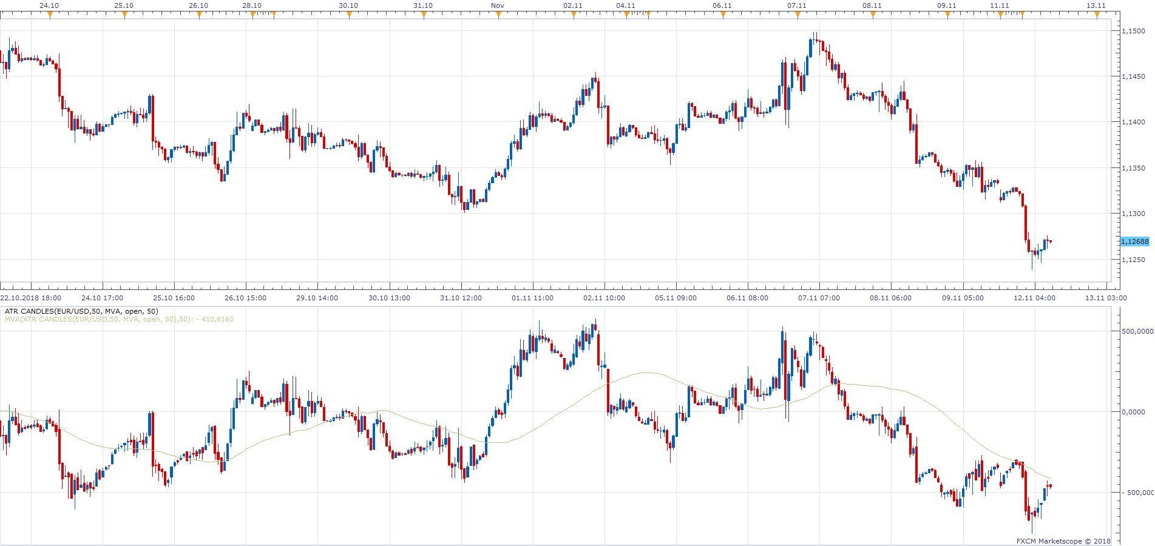Click the orange marker under 13.11
This screenshot has height=546, width=1155.
click(x=1097, y=15)
